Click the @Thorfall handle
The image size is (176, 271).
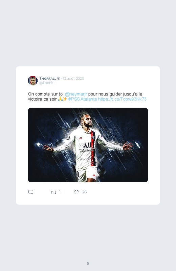click(x=47, y=83)
